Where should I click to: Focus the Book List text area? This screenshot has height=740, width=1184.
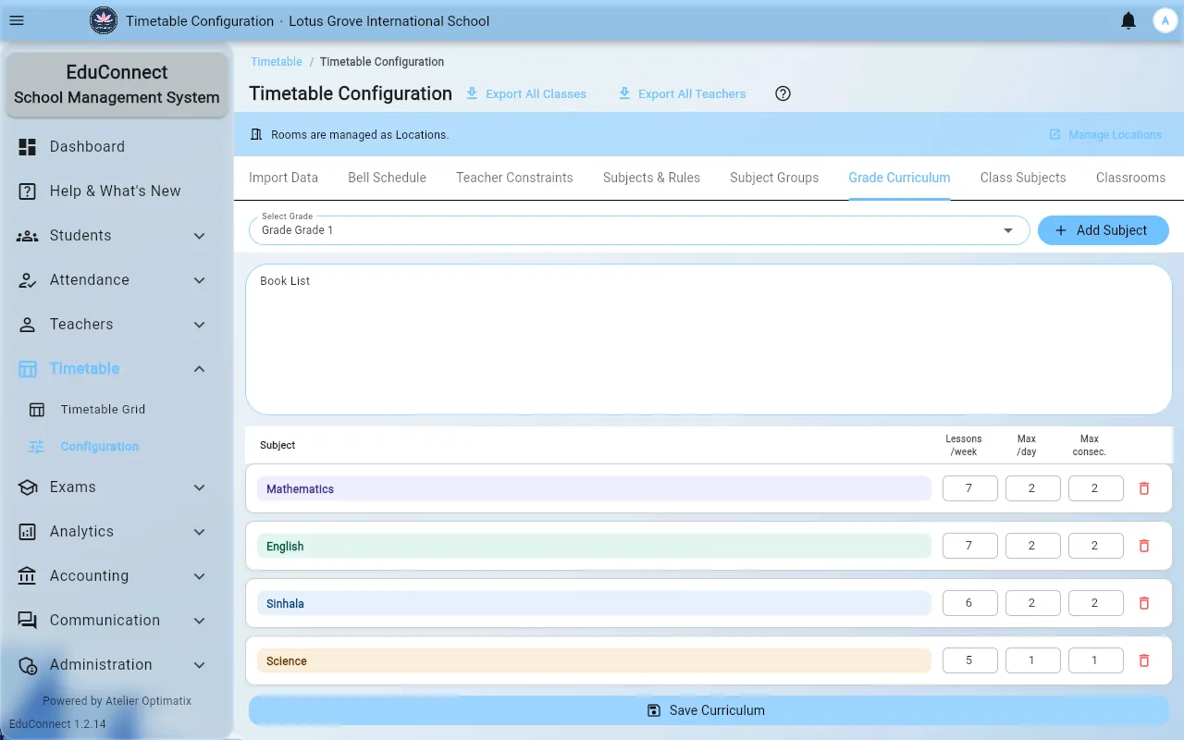pyautogui.click(x=709, y=339)
